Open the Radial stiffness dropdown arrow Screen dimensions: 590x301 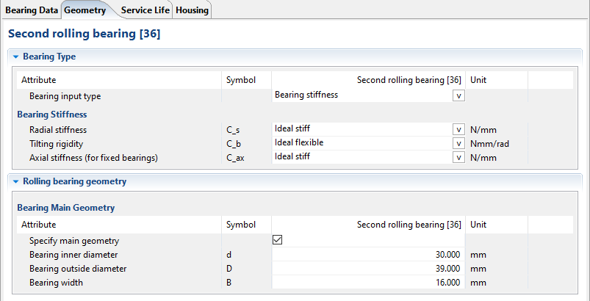pyautogui.click(x=458, y=130)
